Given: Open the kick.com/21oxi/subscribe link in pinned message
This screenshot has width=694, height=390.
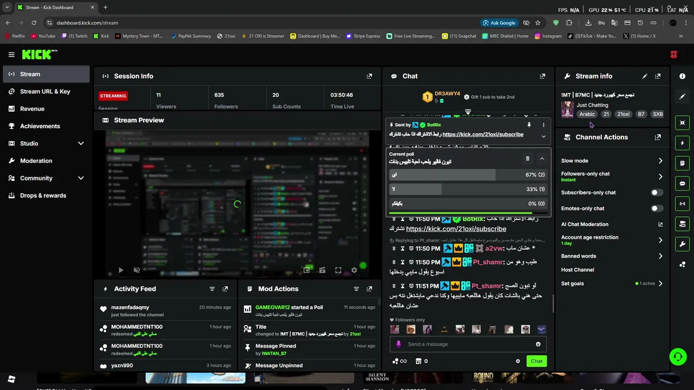Looking at the screenshot, I should point(483,134).
